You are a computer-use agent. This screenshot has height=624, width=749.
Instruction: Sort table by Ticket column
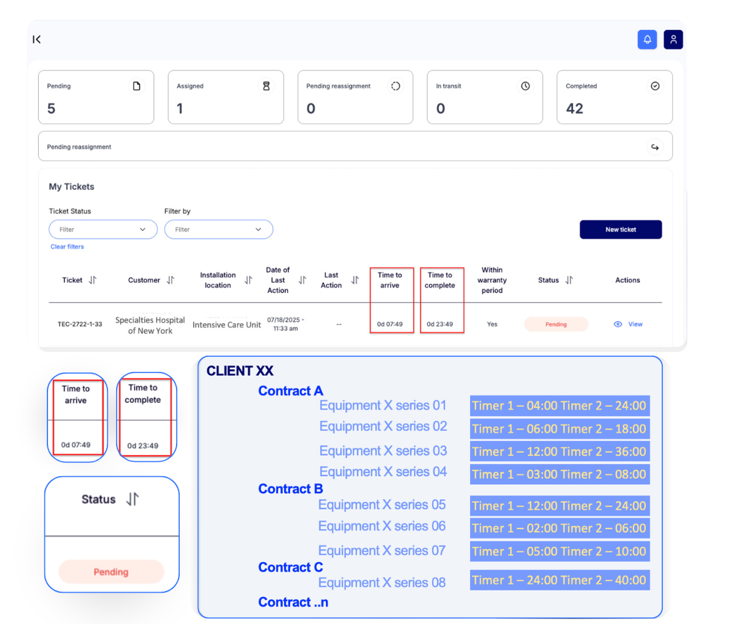click(x=92, y=280)
